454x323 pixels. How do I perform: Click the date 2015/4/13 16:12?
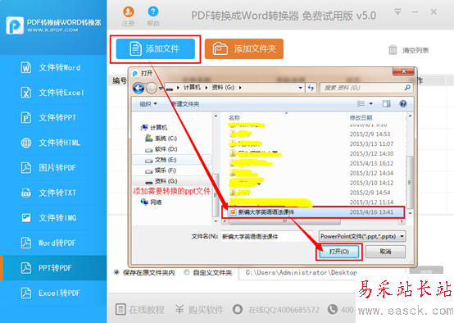coord(371,163)
